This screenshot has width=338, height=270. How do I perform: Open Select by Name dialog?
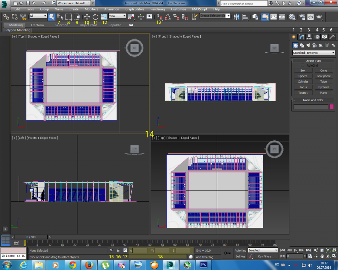coord(60,16)
